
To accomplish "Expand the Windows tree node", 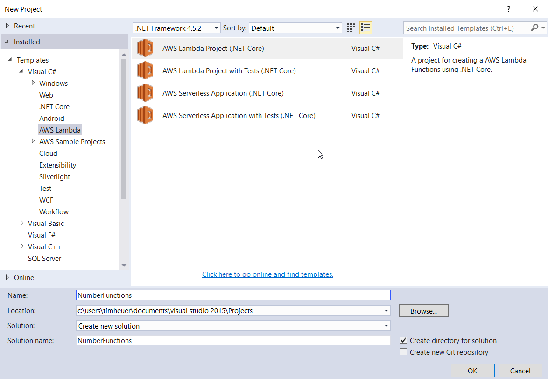I will (x=33, y=83).
